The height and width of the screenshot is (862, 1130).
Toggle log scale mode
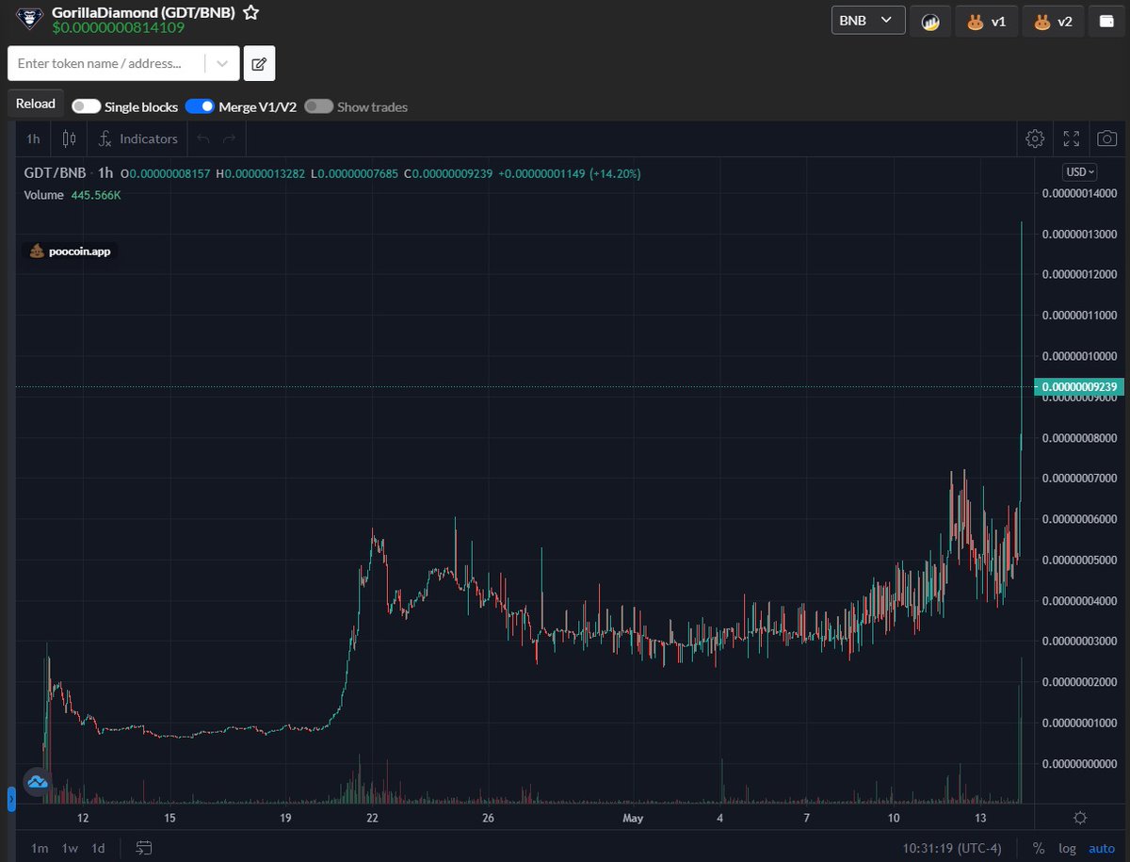[x=1066, y=848]
